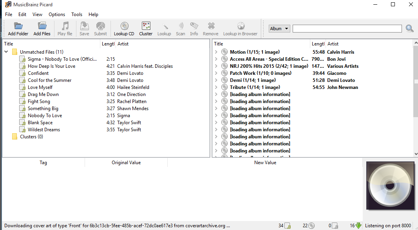Click the Unmatched Files folder icon

click(14, 52)
